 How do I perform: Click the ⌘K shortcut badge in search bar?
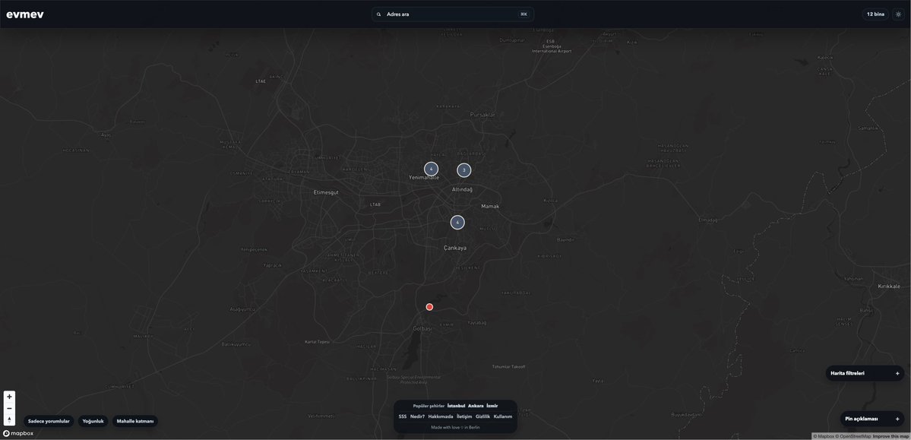pyautogui.click(x=524, y=14)
